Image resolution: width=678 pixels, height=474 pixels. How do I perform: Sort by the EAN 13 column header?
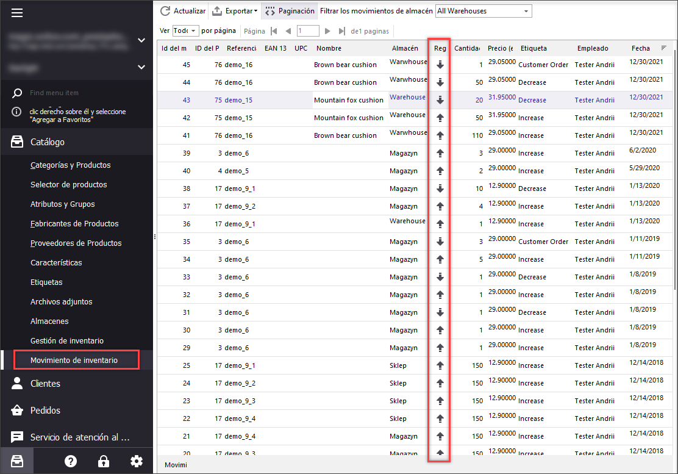[x=276, y=48]
